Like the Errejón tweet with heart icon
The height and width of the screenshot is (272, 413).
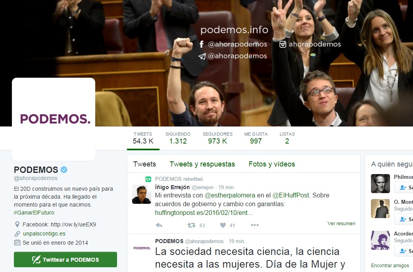[x=223, y=225]
